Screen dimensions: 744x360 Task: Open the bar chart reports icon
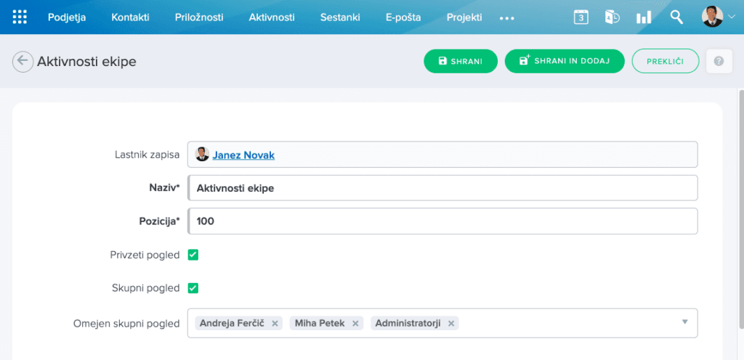(x=644, y=17)
